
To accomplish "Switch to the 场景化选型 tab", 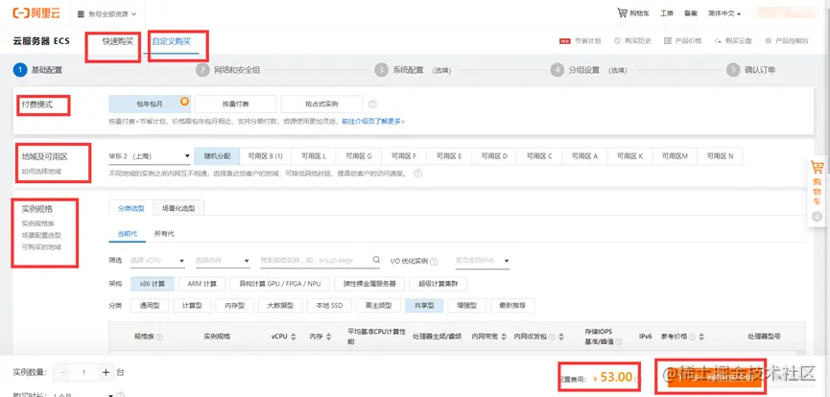I will click(x=178, y=208).
